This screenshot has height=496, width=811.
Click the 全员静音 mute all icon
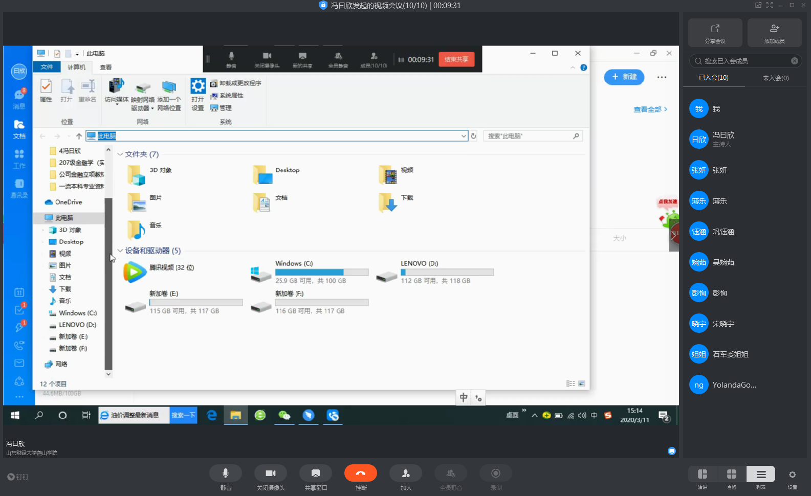pos(451,474)
